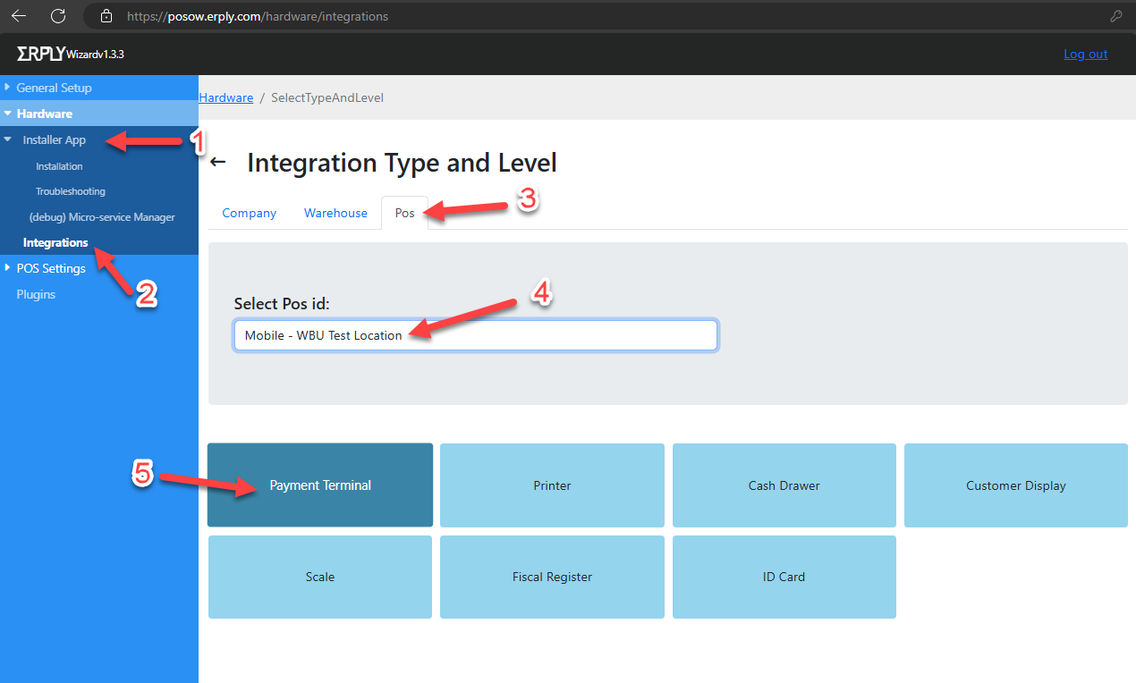Open the Troubleshooting page
This screenshot has width=1136, height=683.
[x=71, y=191]
